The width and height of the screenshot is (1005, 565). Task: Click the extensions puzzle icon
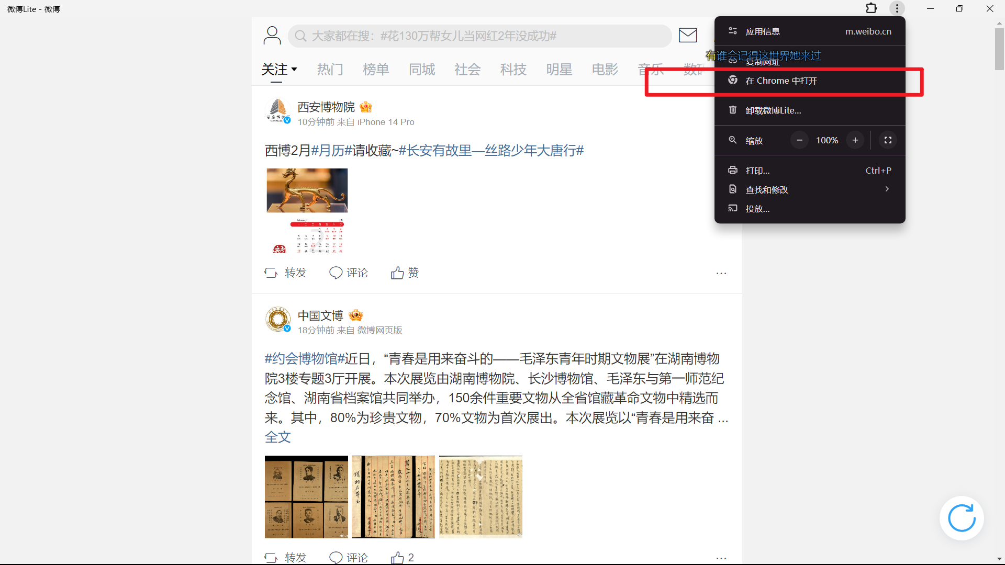871,8
